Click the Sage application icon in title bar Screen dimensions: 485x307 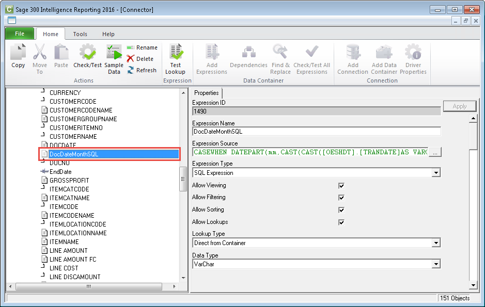tap(9, 9)
